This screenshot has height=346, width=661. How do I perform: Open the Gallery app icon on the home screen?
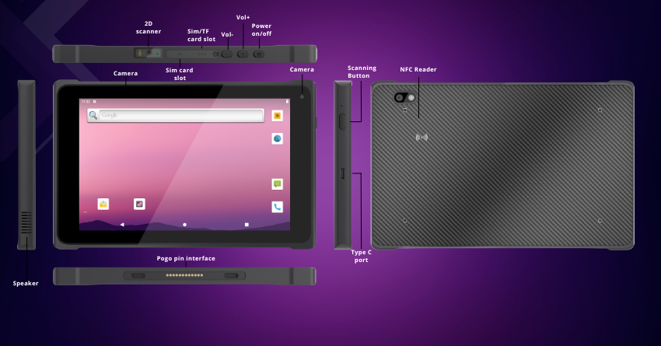(139, 204)
